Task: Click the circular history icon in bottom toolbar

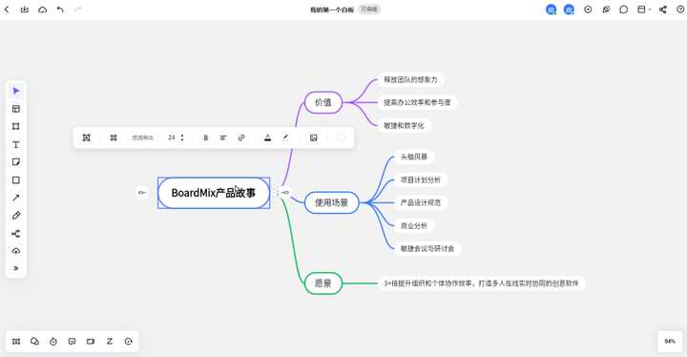Action: click(129, 341)
